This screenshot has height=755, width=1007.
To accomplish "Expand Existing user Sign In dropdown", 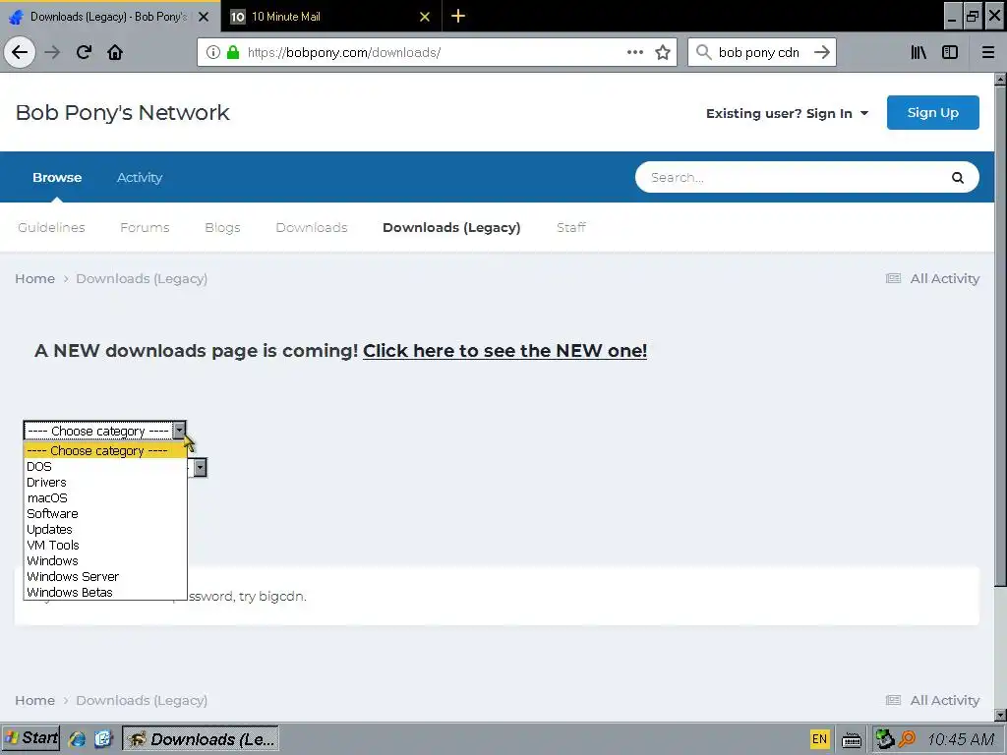I will 787,113.
